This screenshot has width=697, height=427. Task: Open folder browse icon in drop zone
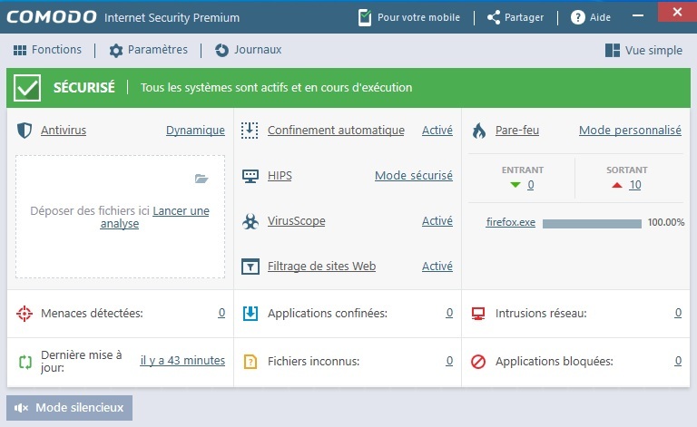click(201, 179)
